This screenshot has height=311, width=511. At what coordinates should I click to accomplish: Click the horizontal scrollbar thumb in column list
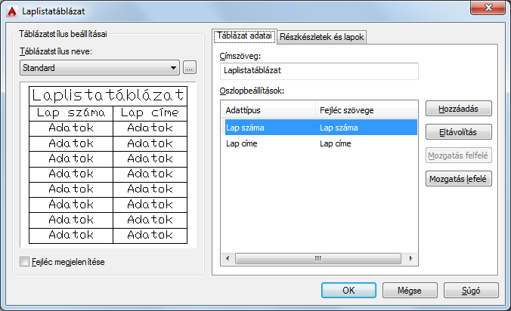pyautogui.click(x=317, y=258)
